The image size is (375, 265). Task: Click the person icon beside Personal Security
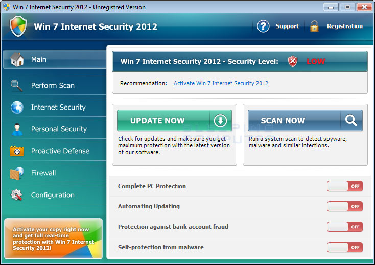click(17, 129)
